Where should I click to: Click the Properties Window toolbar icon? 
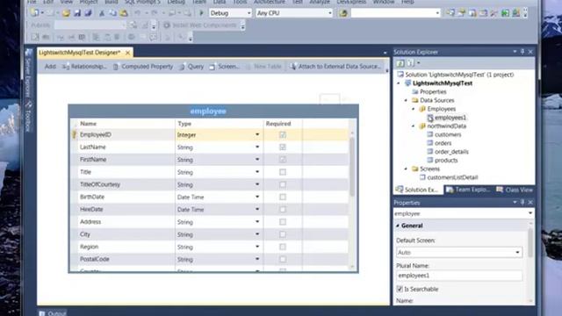462,13
